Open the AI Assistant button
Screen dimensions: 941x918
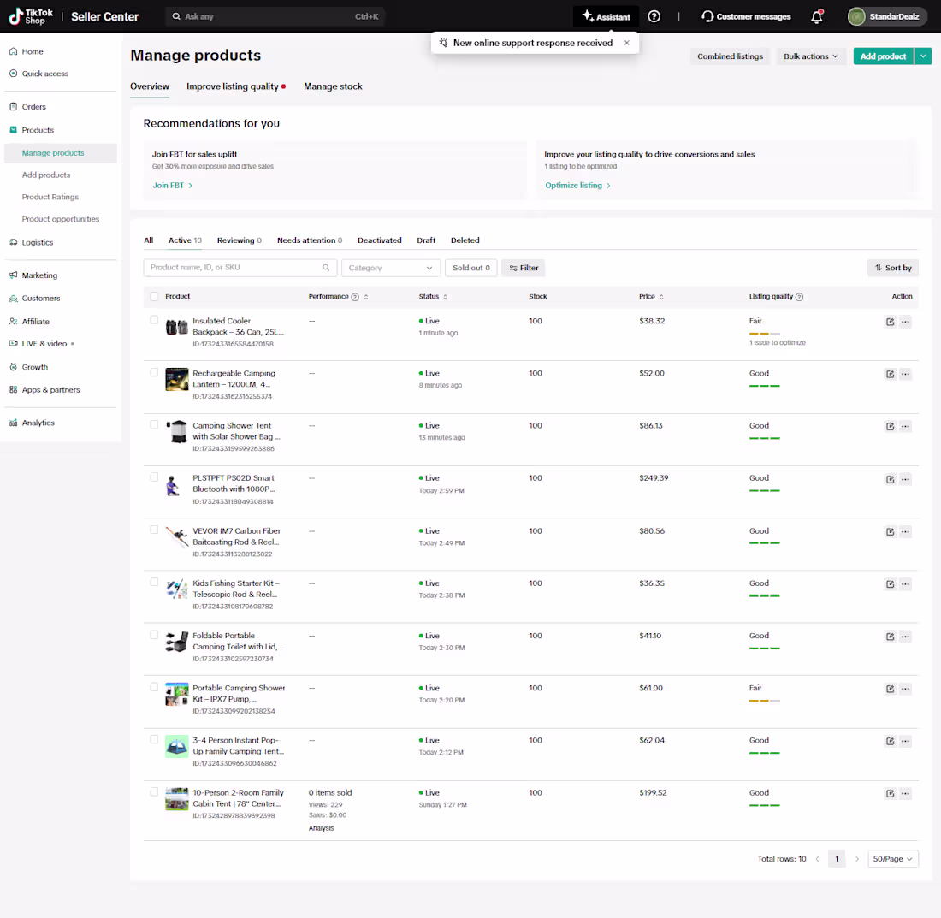point(607,17)
